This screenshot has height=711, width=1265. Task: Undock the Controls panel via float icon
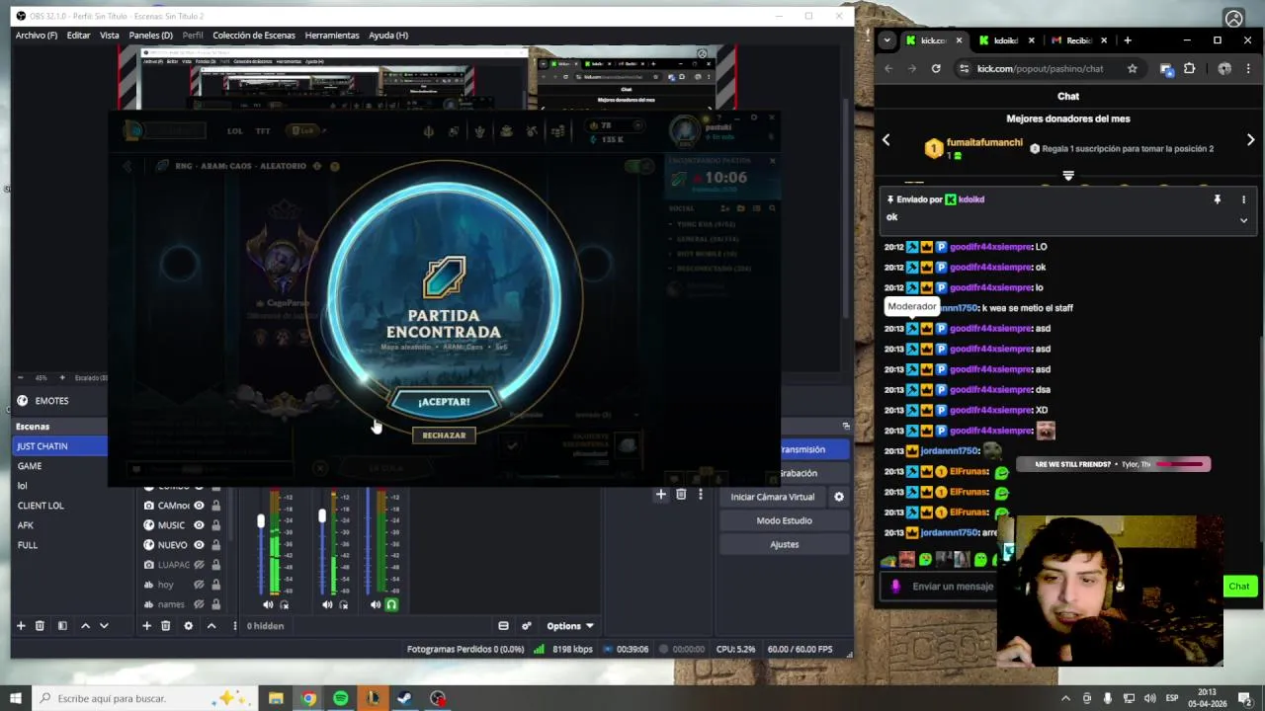tap(846, 426)
